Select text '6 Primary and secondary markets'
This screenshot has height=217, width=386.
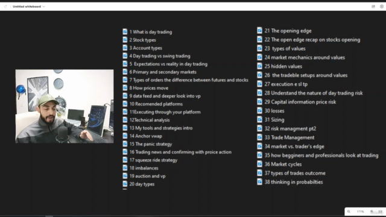[163, 72]
